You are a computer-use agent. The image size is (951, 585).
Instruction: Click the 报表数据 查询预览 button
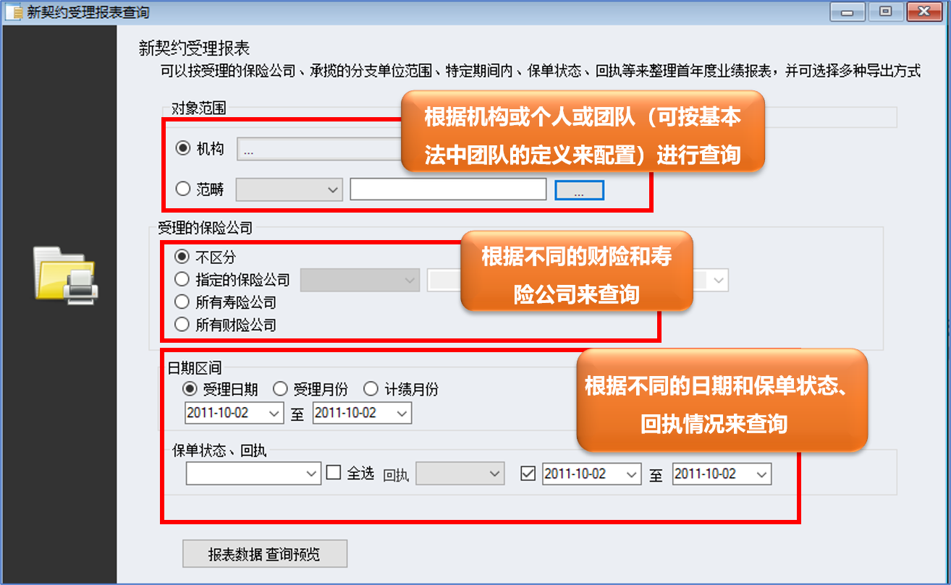[265, 554]
